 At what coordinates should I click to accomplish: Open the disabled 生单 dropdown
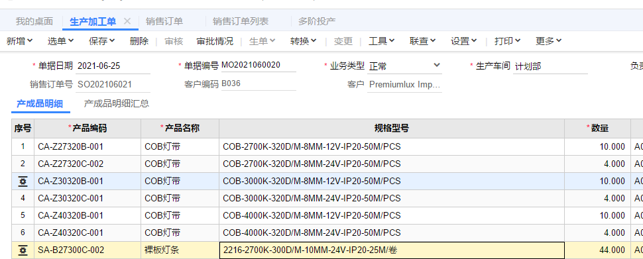[262, 41]
